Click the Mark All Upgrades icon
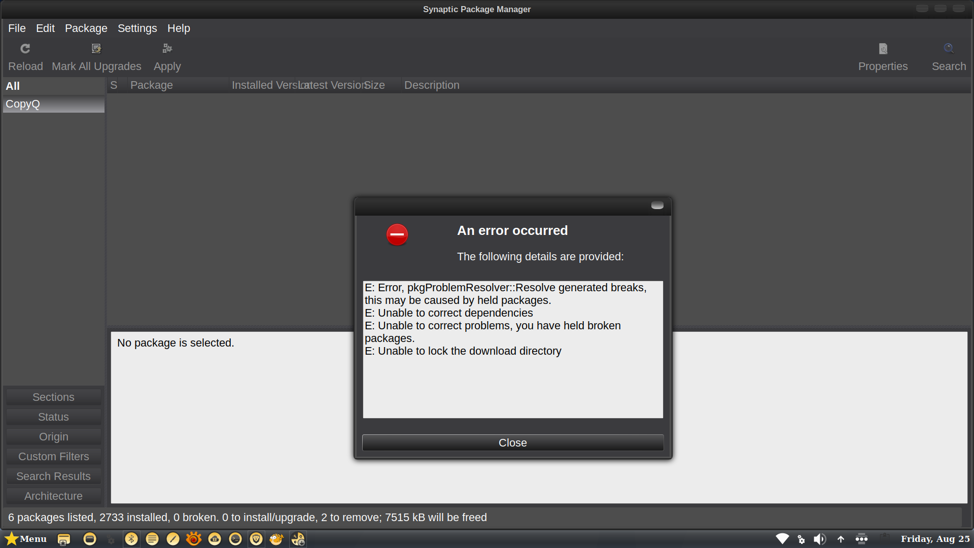Screen dimensions: 974x548 coord(96,49)
